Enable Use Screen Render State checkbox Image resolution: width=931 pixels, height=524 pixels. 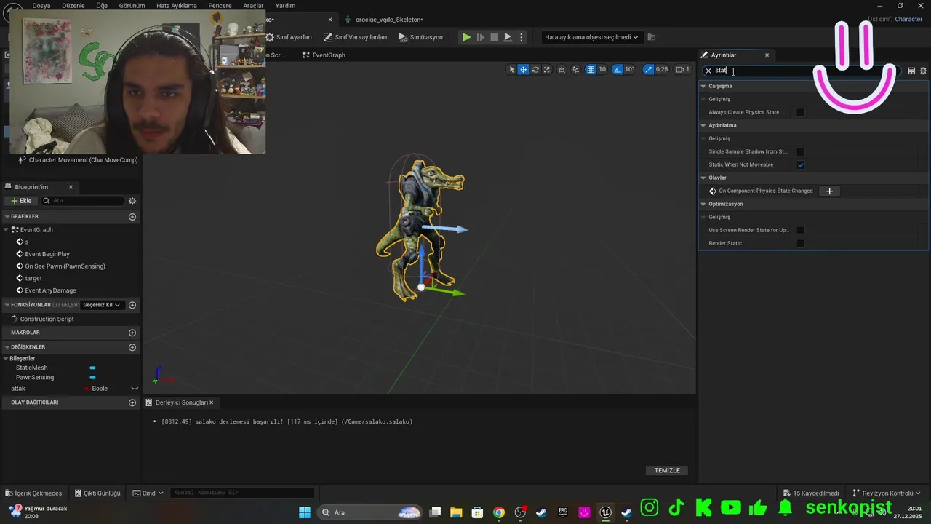pyautogui.click(x=801, y=230)
